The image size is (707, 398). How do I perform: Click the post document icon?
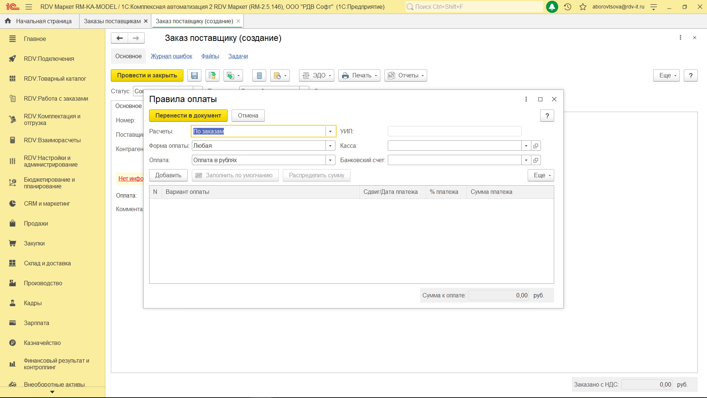[x=212, y=76]
